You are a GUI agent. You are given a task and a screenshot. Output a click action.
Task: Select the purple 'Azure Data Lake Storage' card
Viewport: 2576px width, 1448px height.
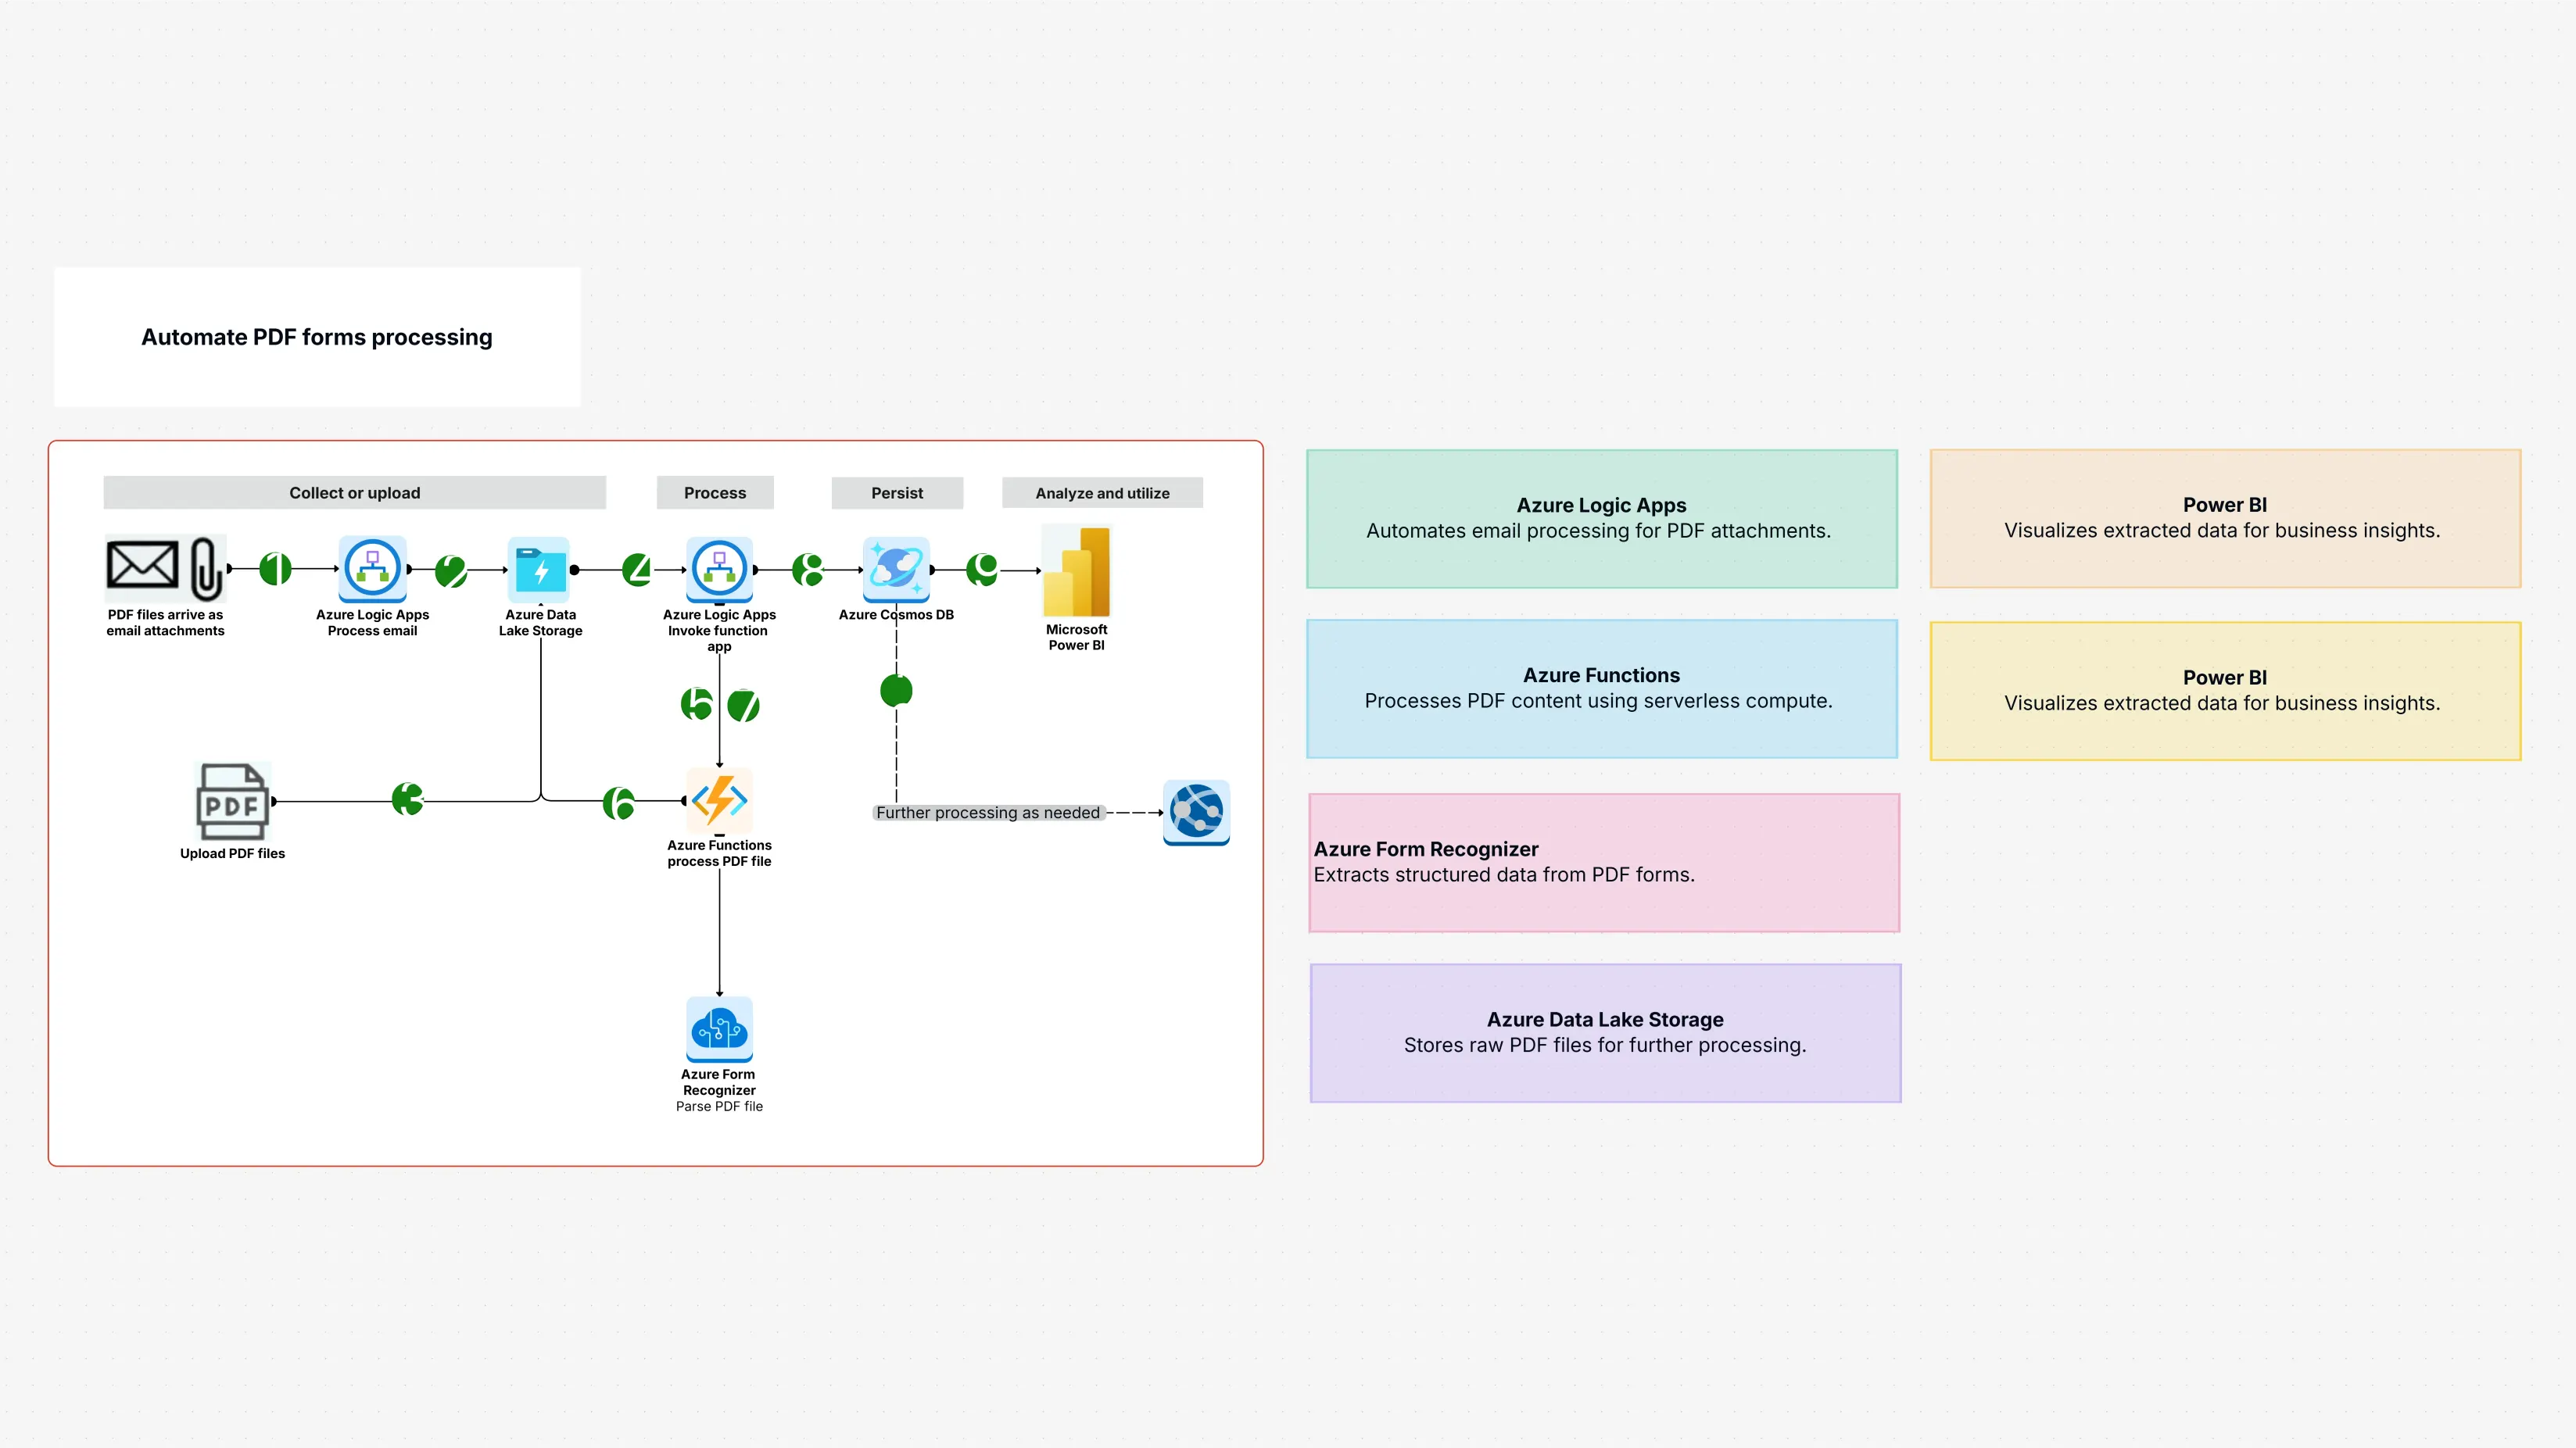[1605, 1033]
